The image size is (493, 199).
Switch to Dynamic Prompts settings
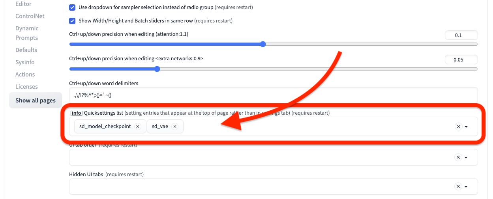27,33
